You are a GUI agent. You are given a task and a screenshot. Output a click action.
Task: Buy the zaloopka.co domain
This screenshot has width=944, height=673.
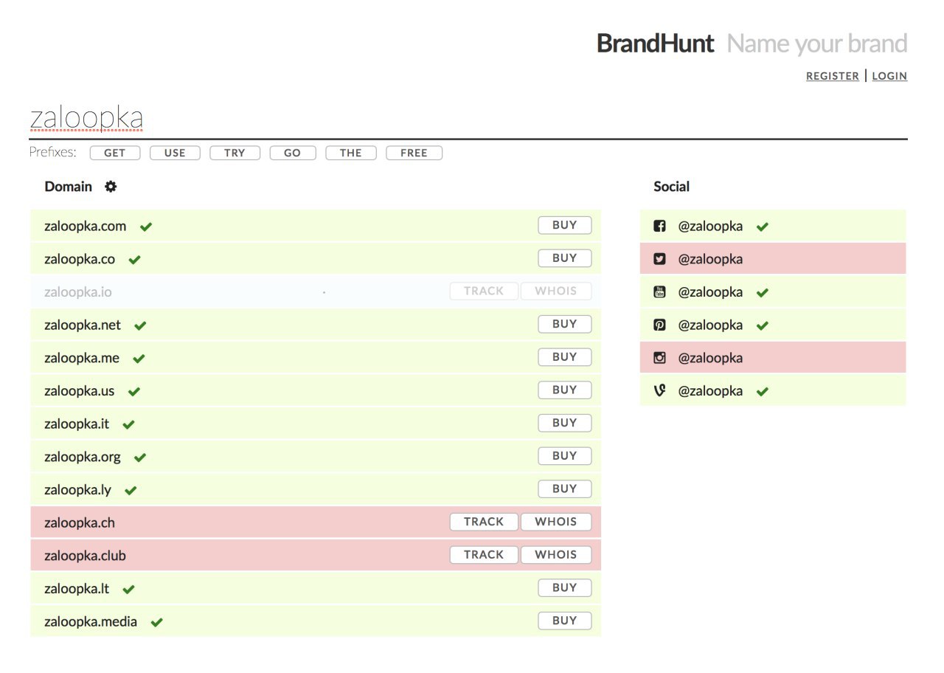click(x=565, y=258)
